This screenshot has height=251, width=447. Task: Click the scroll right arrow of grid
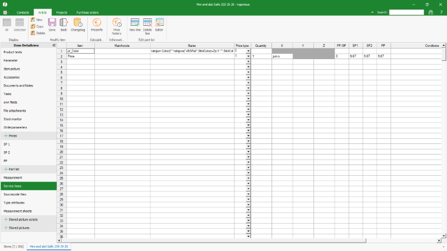(x=439, y=240)
